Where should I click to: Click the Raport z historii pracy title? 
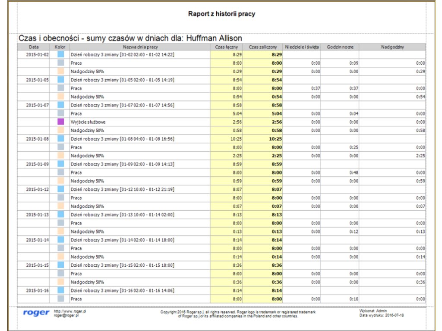(221, 14)
